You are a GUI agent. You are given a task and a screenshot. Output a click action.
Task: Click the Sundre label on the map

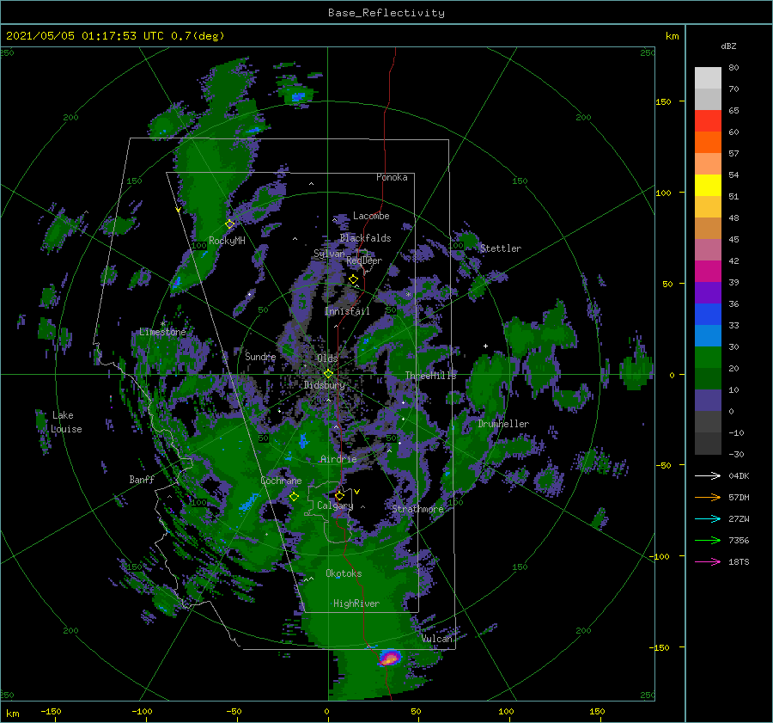click(x=260, y=356)
